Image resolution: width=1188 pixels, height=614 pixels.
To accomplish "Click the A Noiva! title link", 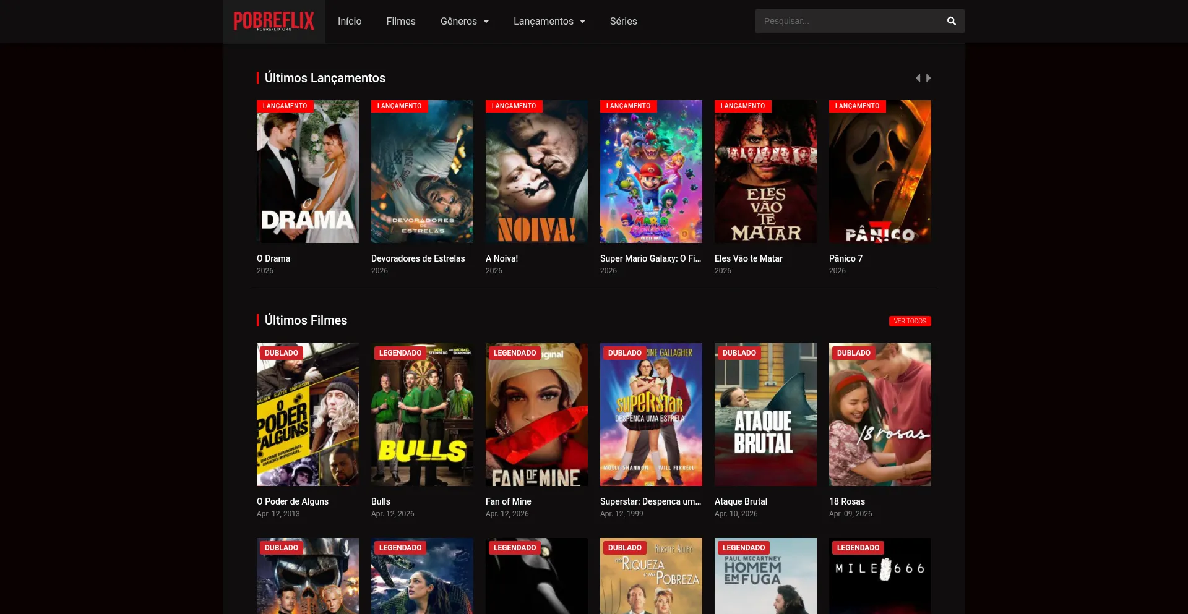I will click(502, 258).
